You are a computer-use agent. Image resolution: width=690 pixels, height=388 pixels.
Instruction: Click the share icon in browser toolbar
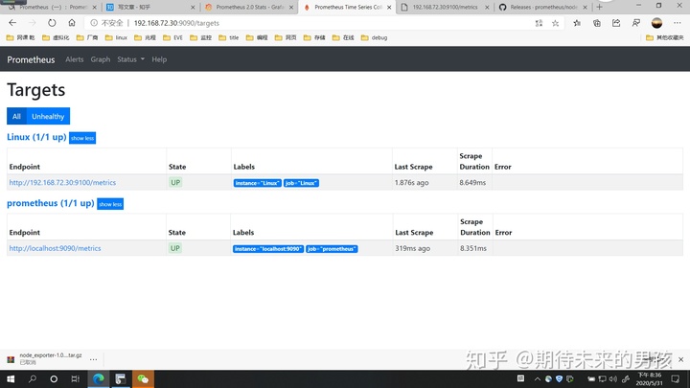[x=616, y=23]
